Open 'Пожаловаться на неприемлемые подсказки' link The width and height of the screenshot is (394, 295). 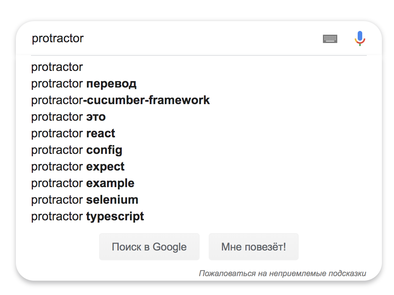(282, 273)
